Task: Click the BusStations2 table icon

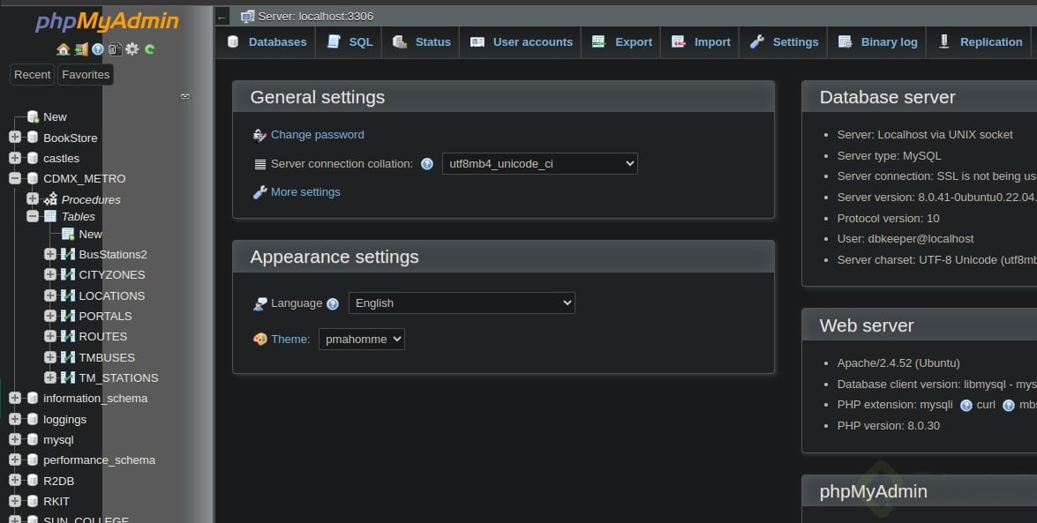Action: coord(67,254)
